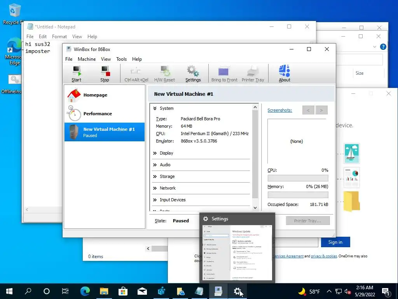
Task: Open Task View on taskbar
Action: pyautogui.click(x=65, y=291)
